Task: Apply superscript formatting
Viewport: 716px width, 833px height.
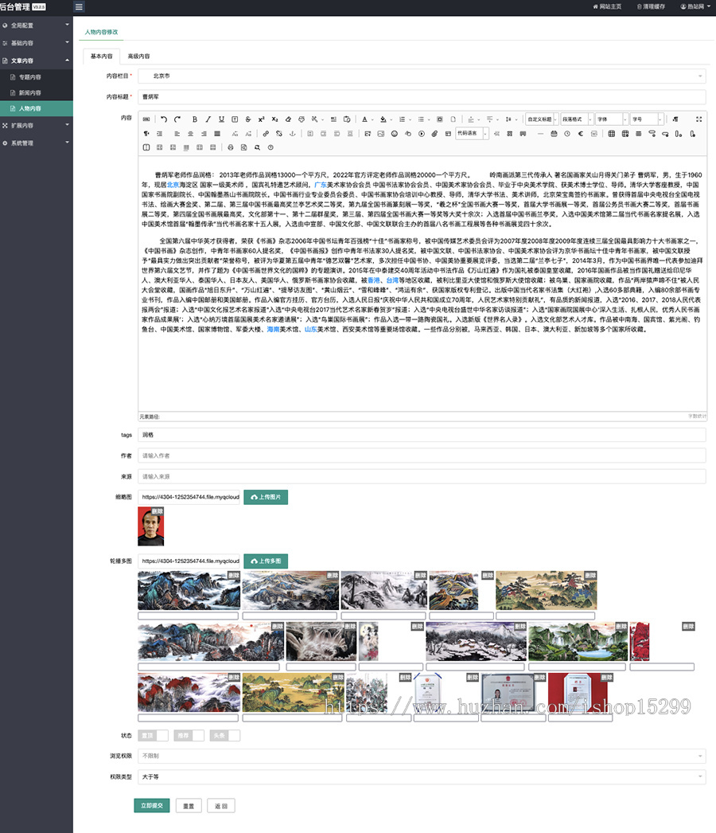Action: click(x=261, y=119)
